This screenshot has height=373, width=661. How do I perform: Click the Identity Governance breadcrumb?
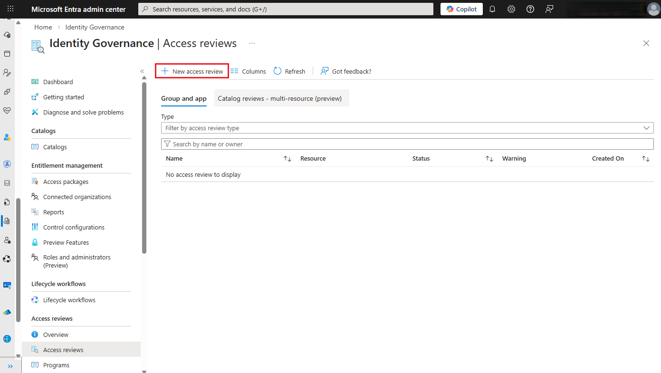(95, 27)
